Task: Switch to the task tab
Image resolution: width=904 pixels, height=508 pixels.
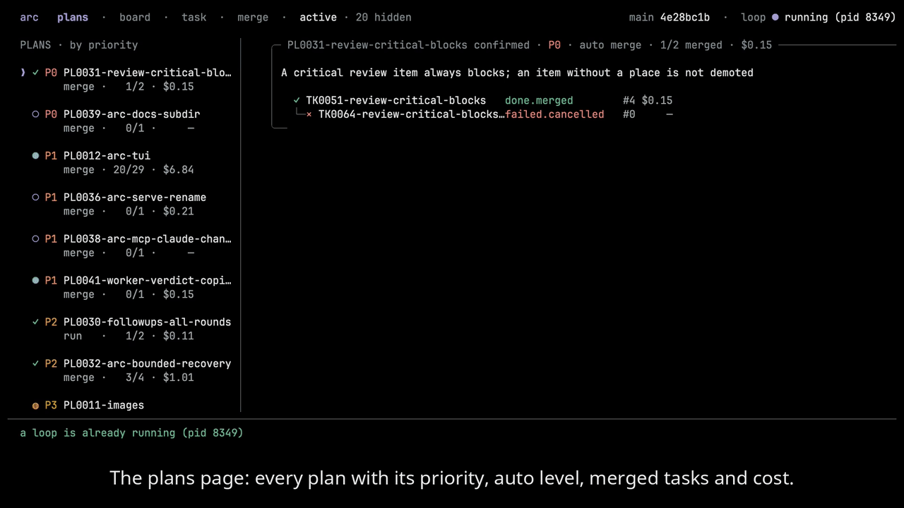Action: 194,17
